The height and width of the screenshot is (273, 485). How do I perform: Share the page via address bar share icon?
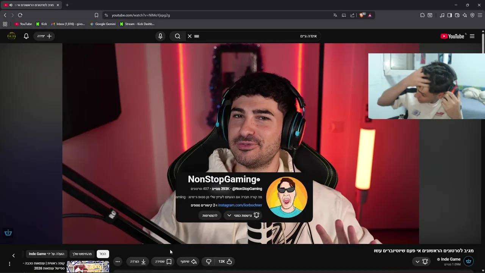(352, 15)
